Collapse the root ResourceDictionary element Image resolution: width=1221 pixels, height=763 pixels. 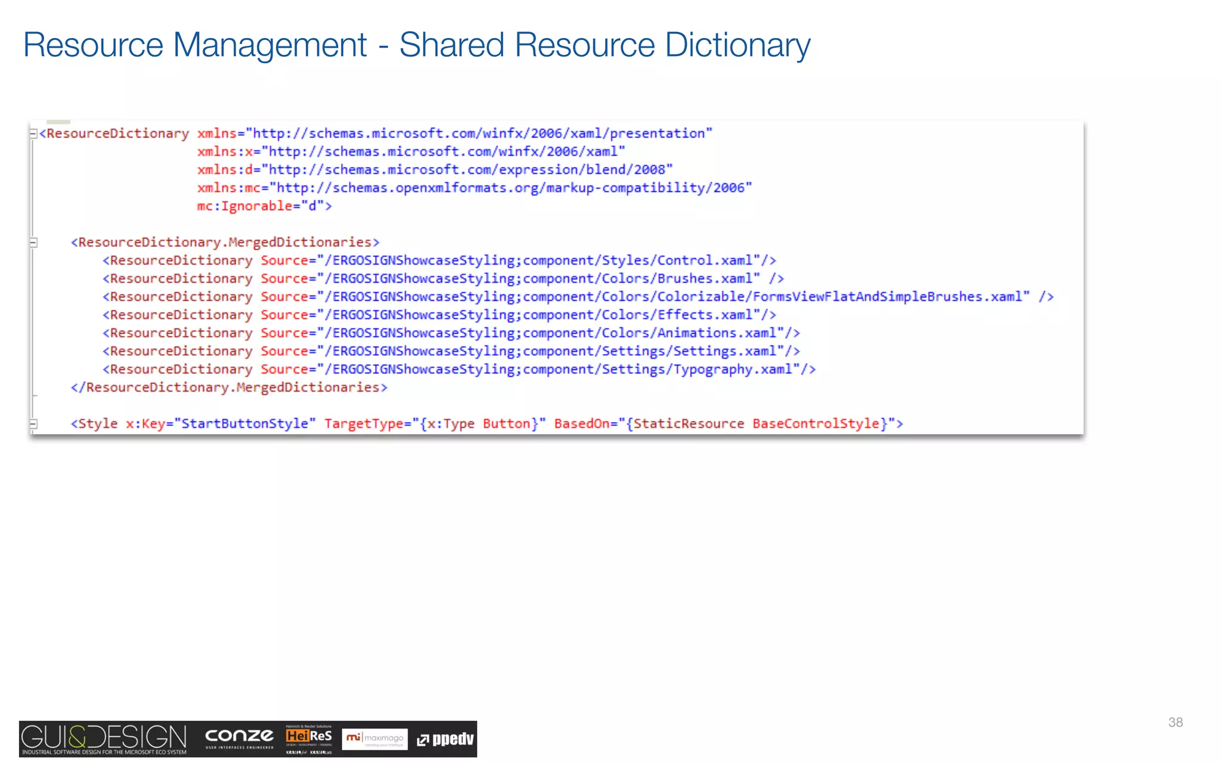pyautogui.click(x=33, y=134)
